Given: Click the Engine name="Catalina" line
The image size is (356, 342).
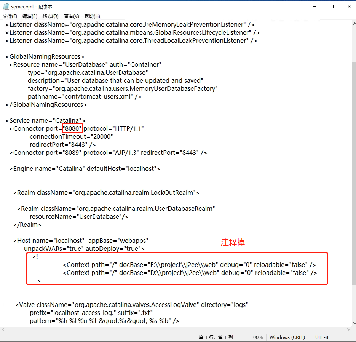Looking at the screenshot, I should (x=85, y=169).
